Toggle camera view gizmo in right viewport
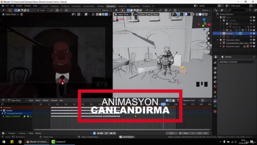This screenshot has height=145, width=257. click(208, 43)
